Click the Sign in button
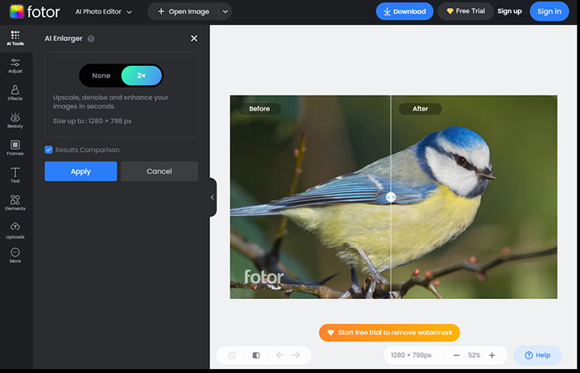580x373 pixels. tap(549, 11)
